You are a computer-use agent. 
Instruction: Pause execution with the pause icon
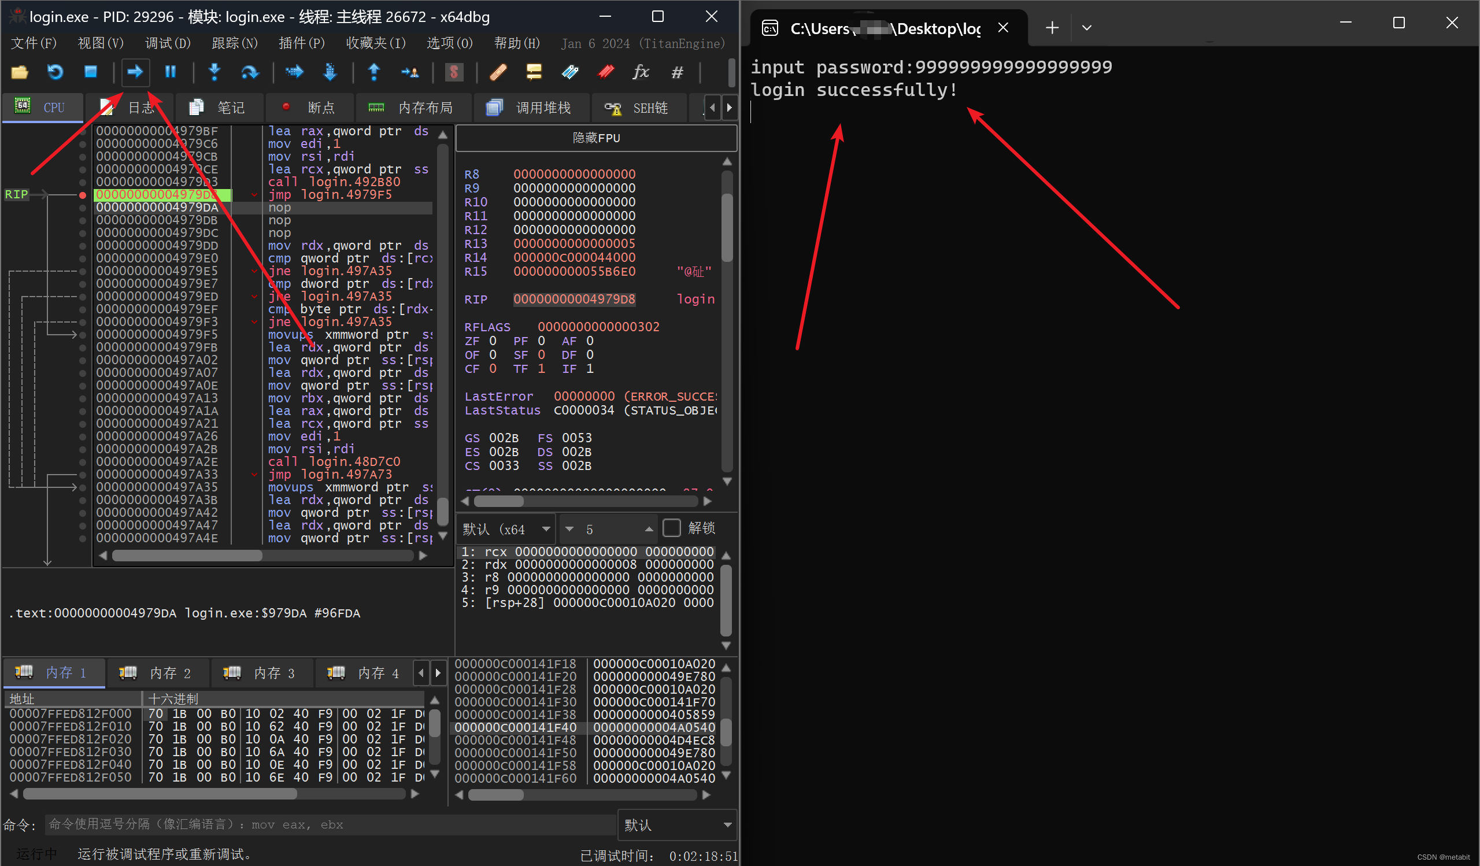click(x=171, y=72)
